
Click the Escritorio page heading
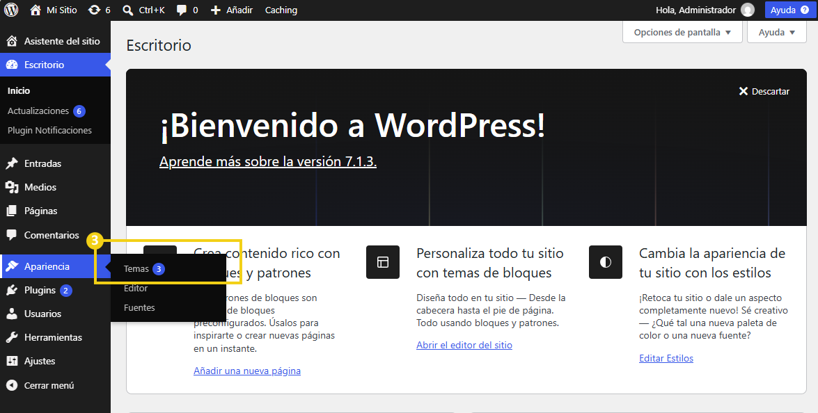(x=159, y=45)
